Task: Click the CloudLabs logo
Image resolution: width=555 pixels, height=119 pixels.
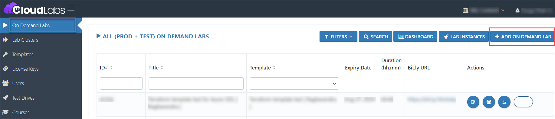Action: (x=34, y=9)
